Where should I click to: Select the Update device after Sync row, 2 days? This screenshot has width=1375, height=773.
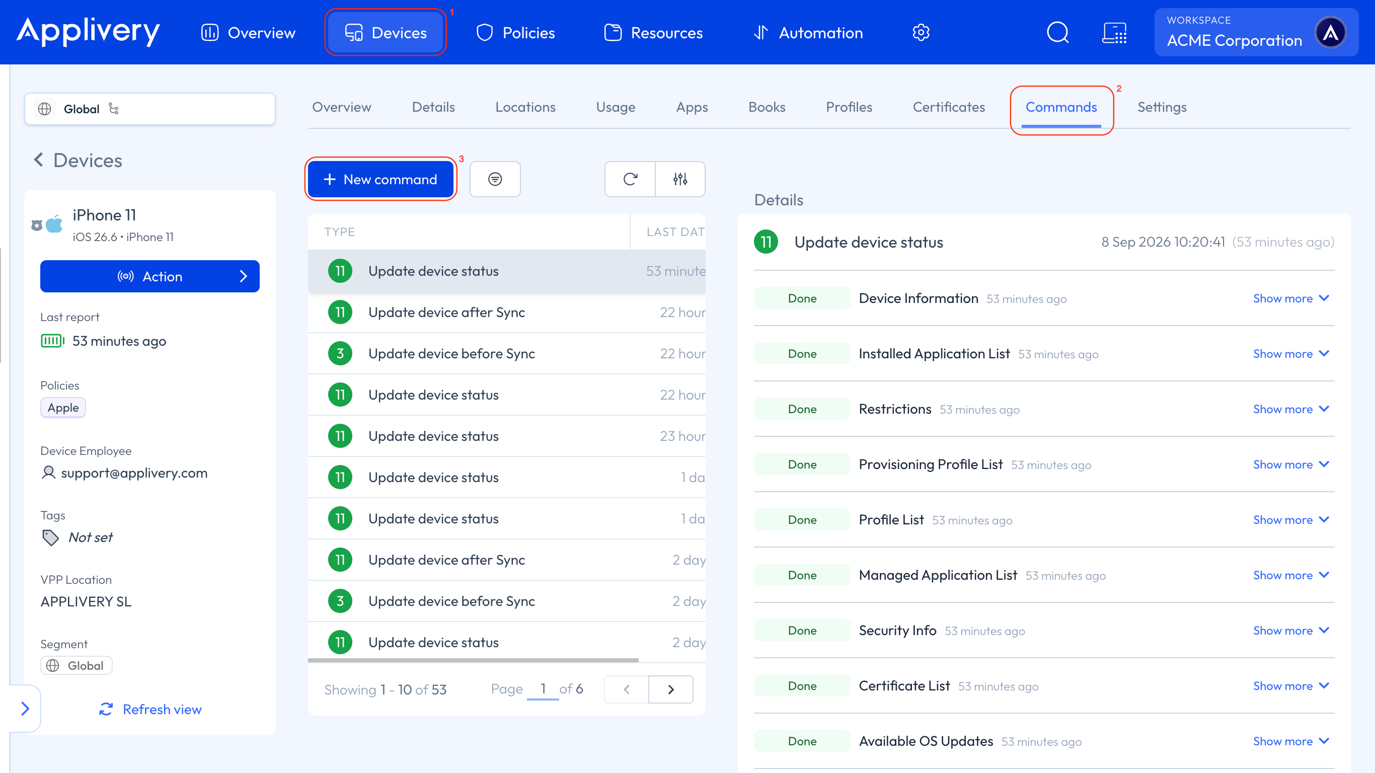pyautogui.click(x=506, y=560)
